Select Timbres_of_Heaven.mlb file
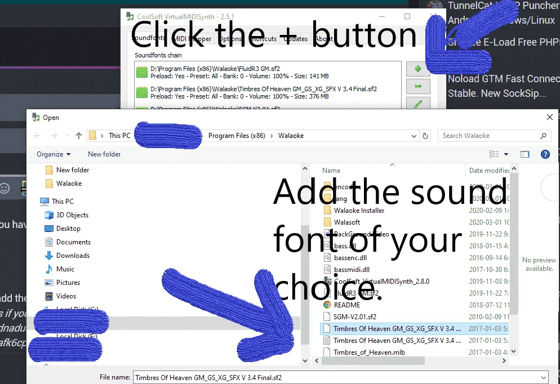 (364, 352)
